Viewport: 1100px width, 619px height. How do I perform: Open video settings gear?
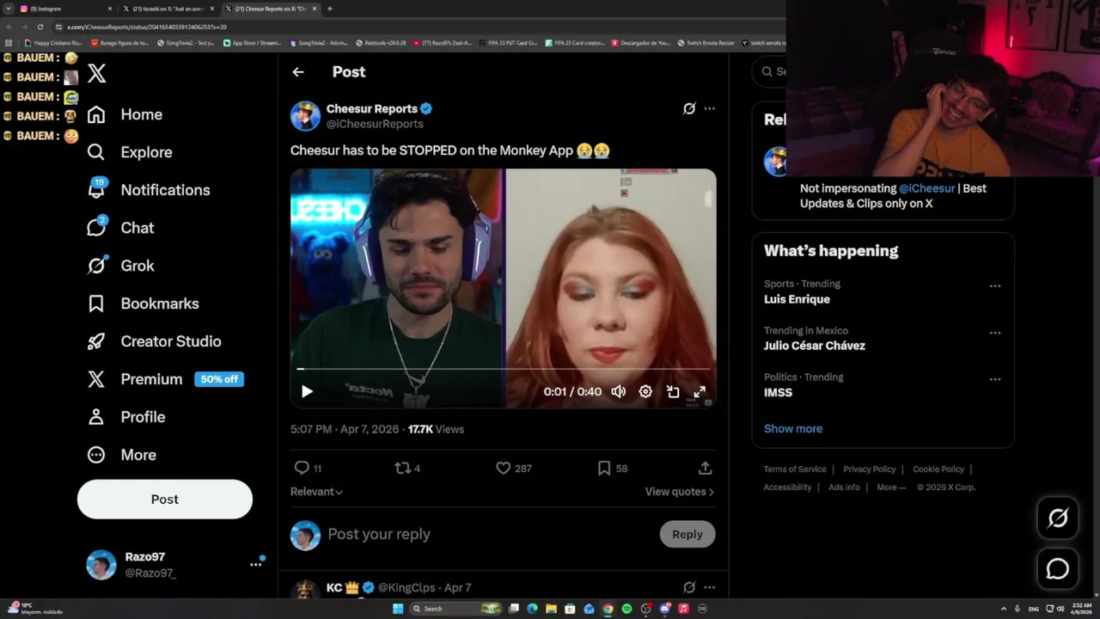645,392
